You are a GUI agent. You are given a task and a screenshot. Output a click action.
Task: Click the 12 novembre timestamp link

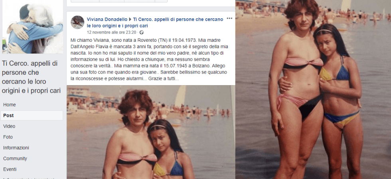[x=111, y=32]
